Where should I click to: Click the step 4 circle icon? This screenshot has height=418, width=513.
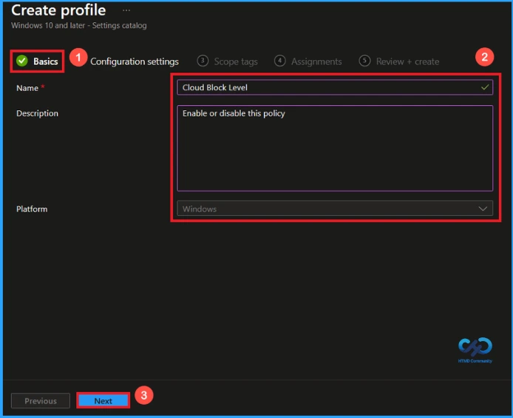pos(279,61)
